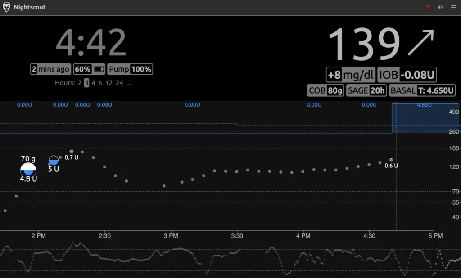Select the 0.7 U bolus marker

pyautogui.click(x=72, y=152)
